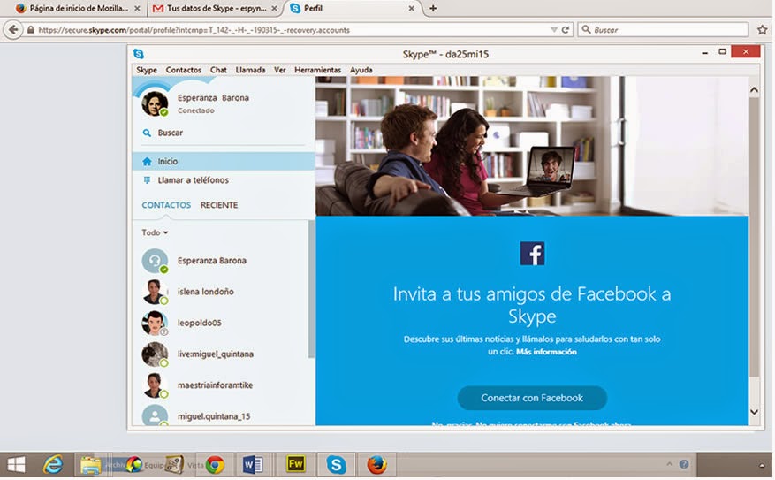Click the Conectado status text
Screen dimensions: 775x480
coord(195,110)
